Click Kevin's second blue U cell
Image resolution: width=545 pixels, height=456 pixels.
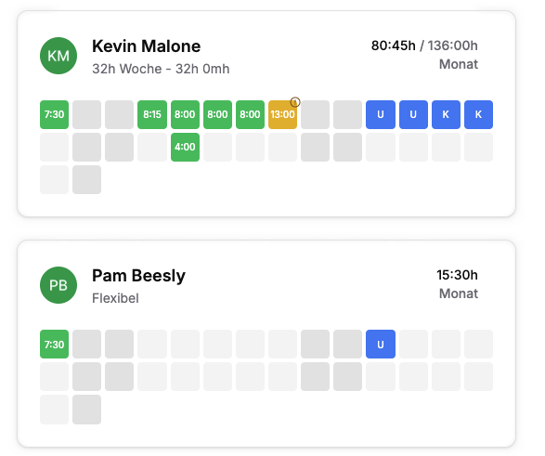click(x=413, y=114)
